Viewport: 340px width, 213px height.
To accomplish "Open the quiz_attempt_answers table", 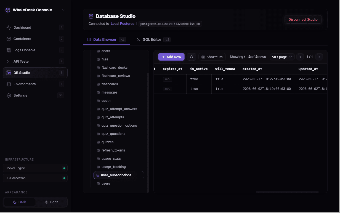I will point(119,109).
